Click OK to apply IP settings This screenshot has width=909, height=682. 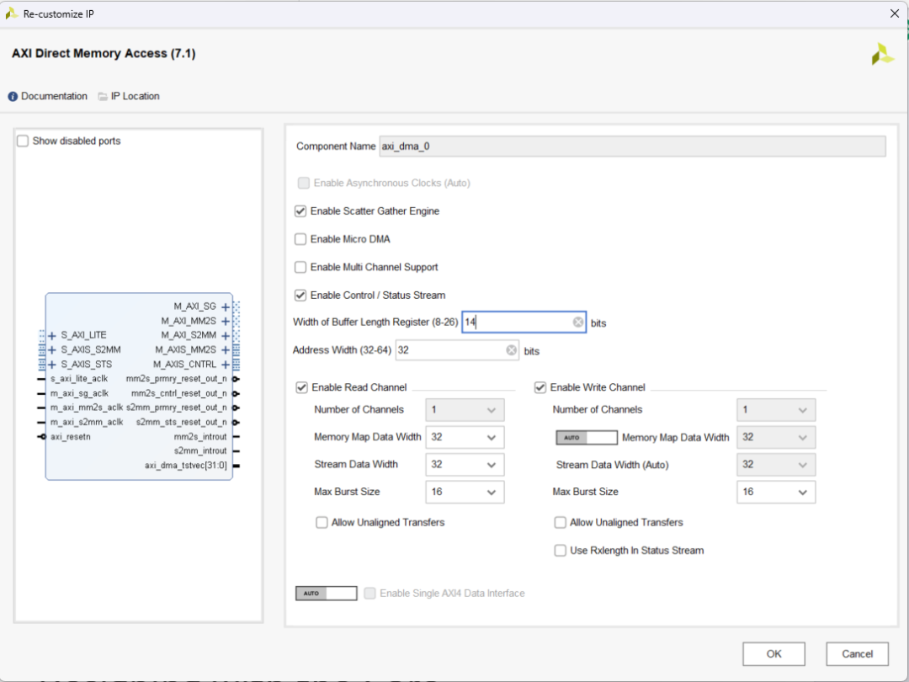774,654
